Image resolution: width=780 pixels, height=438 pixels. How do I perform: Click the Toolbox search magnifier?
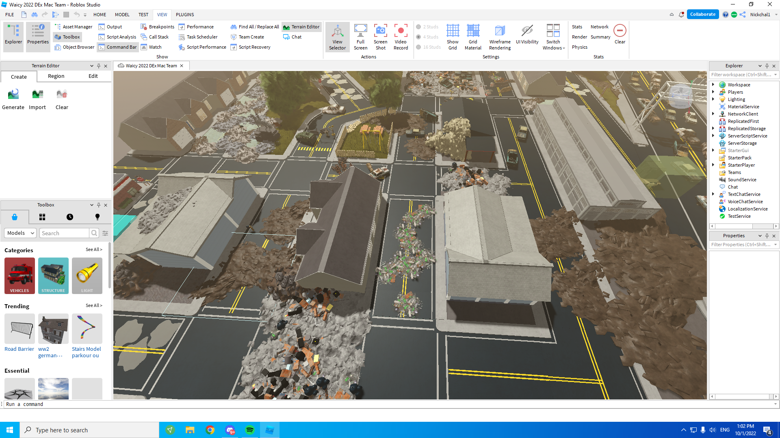94,233
